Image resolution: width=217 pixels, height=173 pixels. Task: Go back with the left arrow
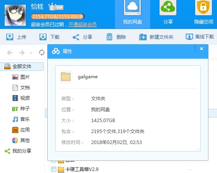point(10,52)
